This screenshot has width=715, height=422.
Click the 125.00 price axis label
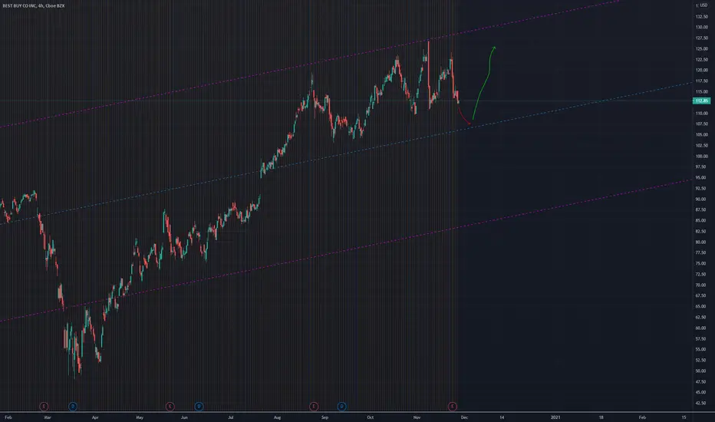tap(701, 49)
